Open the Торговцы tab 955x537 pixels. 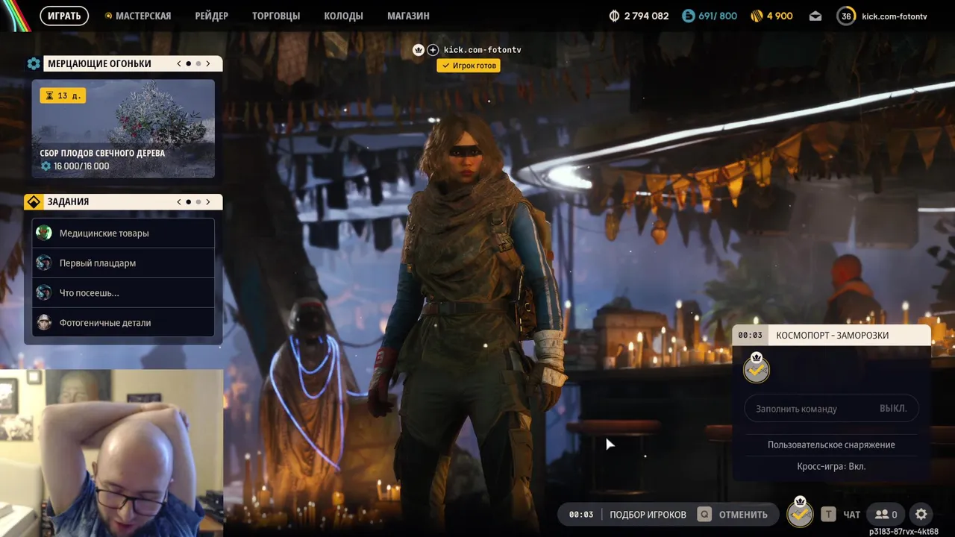pos(276,16)
